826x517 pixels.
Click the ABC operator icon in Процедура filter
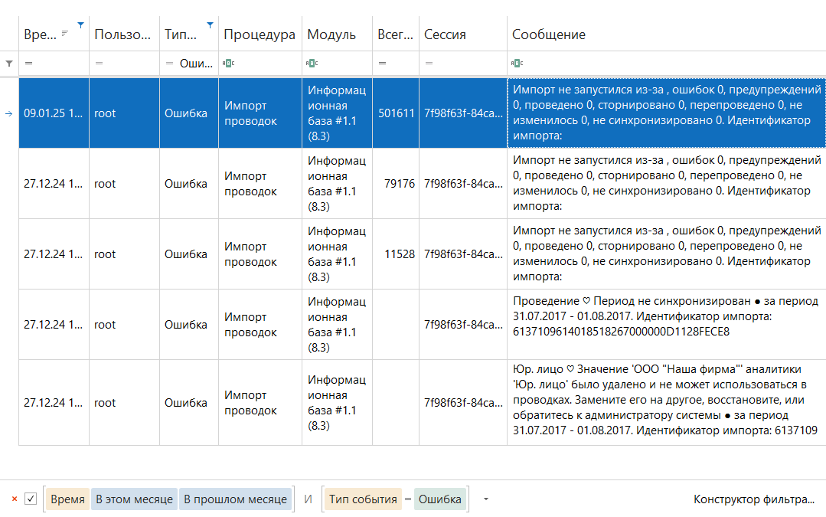227,64
